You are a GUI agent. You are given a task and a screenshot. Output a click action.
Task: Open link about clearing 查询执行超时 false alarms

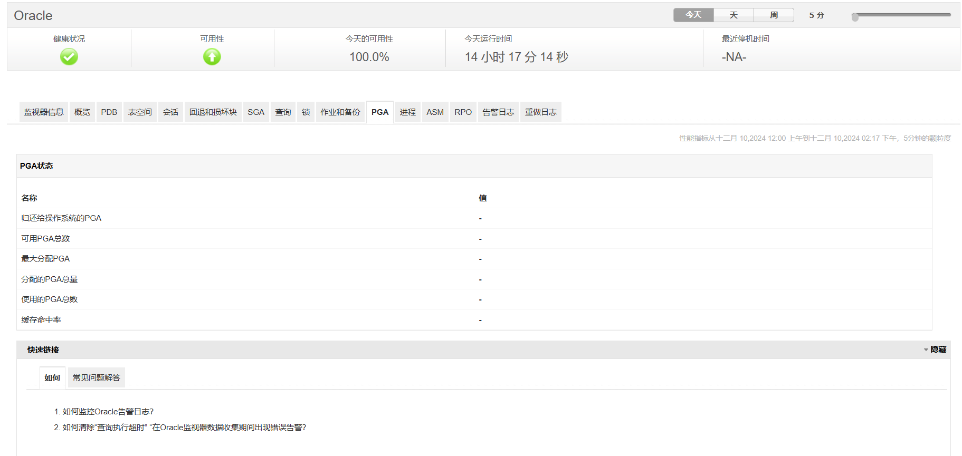point(185,428)
